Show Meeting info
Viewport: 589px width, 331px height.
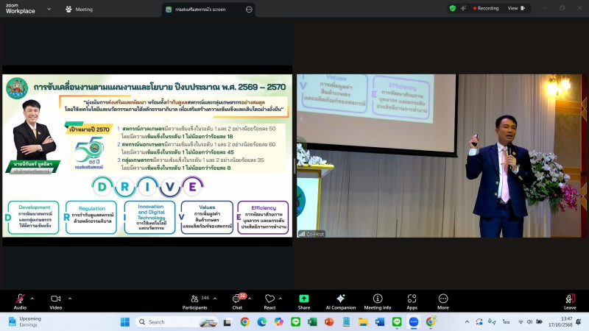click(x=378, y=300)
